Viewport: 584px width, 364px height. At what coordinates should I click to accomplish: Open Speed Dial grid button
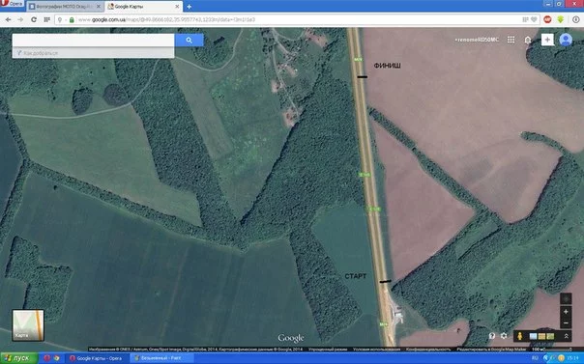[x=46, y=19]
